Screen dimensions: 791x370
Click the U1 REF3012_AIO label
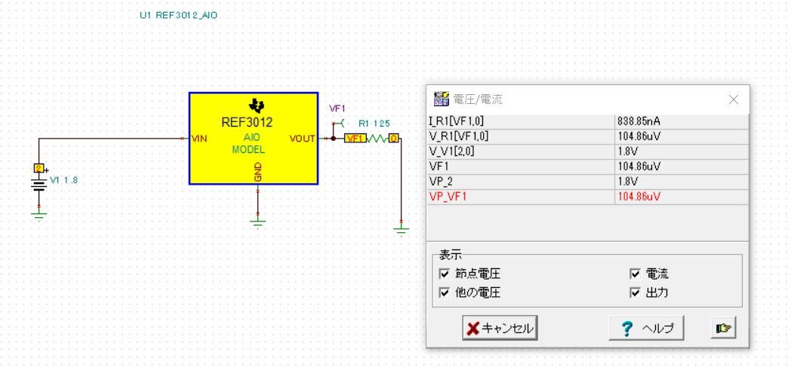(x=179, y=16)
